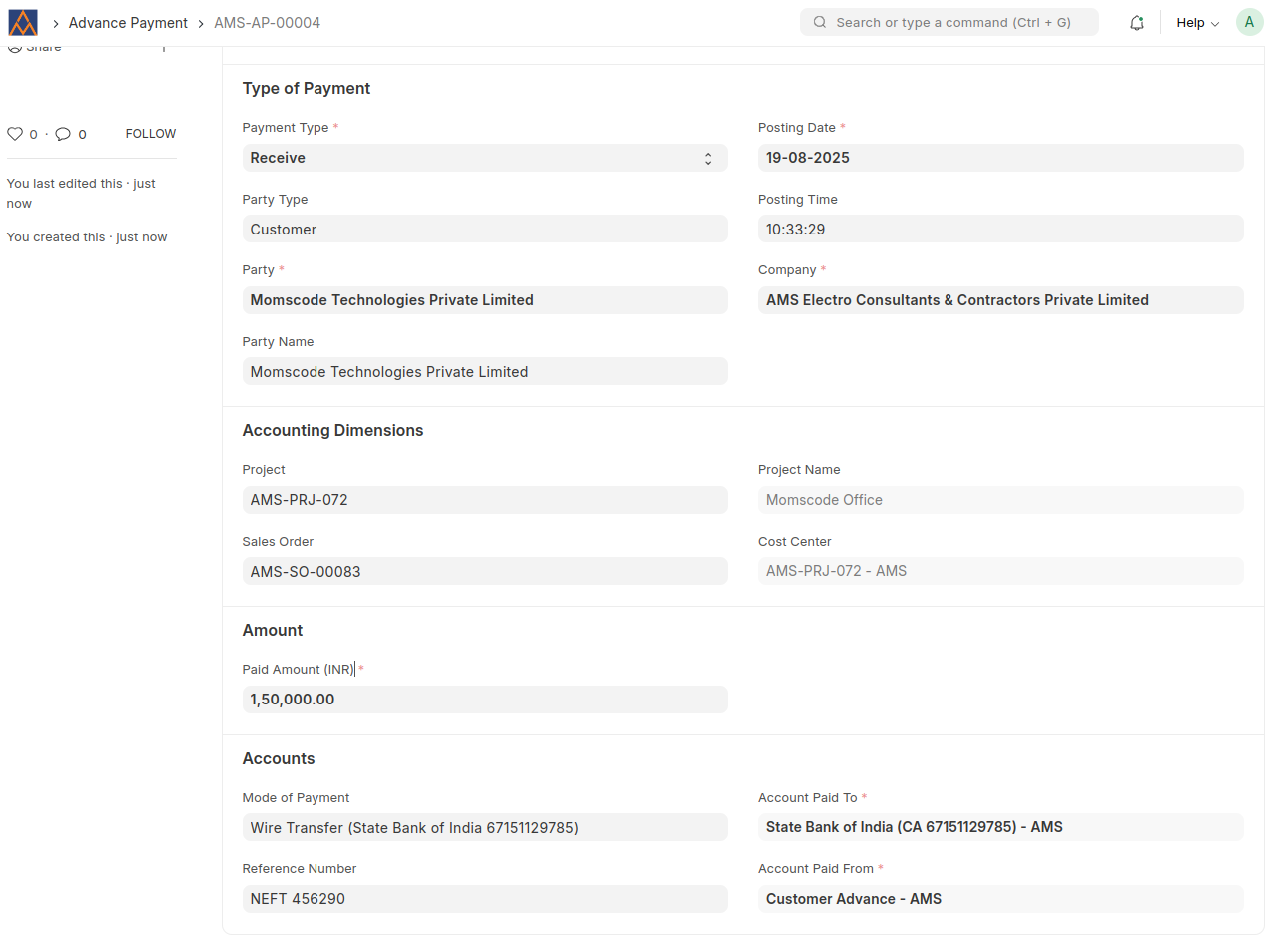
Task: Click the Account Paid To field
Action: click(x=999, y=827)
